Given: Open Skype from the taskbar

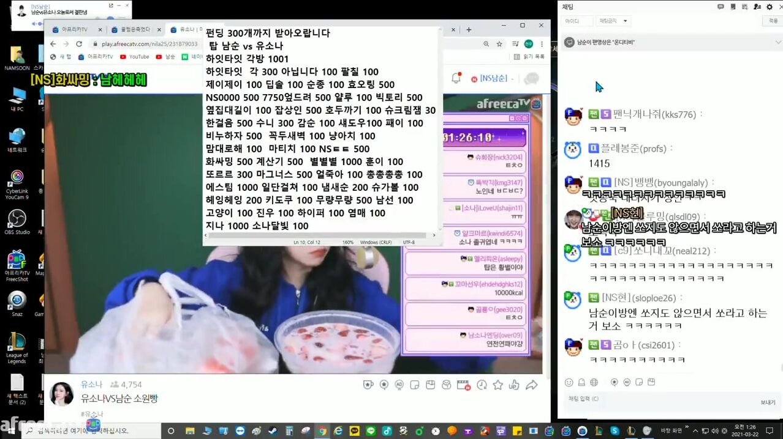Looking at the screenshot, I should pyautogui.click(x=614, y=431).
